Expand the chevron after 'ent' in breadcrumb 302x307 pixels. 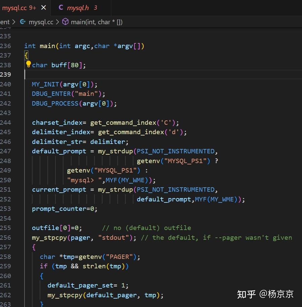[14, 22]
